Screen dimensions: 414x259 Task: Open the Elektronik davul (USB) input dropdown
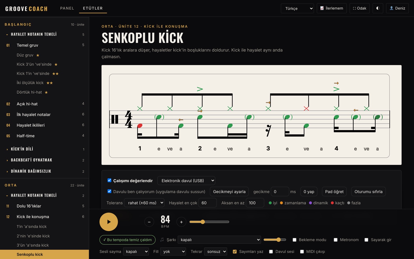tap(186, 181)
